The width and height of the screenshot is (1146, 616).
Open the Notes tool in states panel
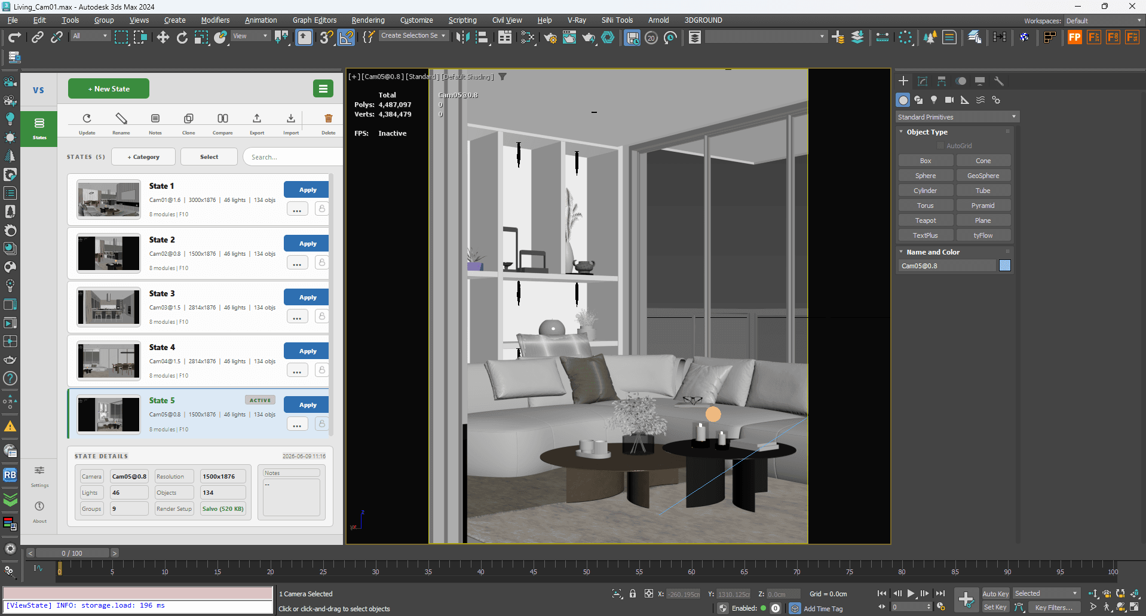point(155,123)
